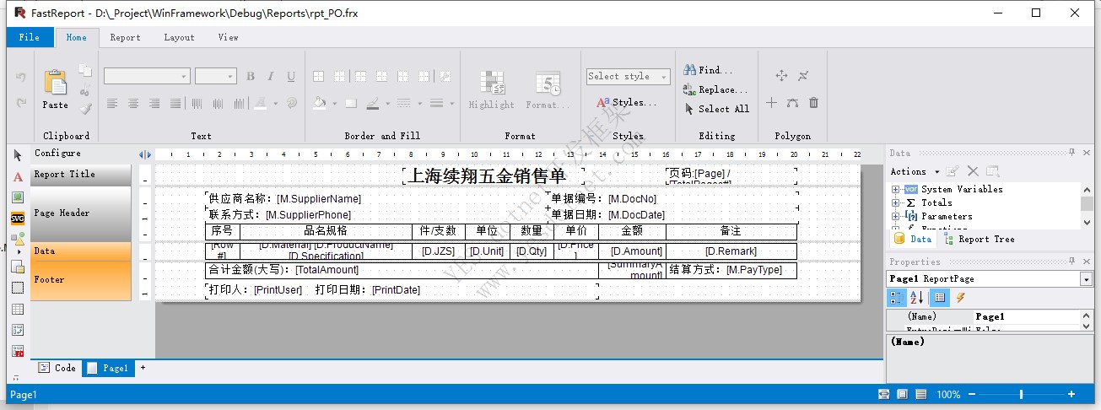Click the polygon move point icon

point(781,76)
